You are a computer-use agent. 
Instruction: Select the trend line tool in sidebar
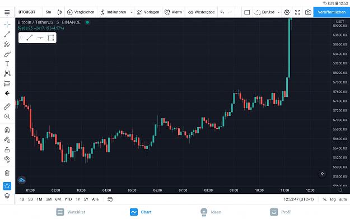[7, 34]
